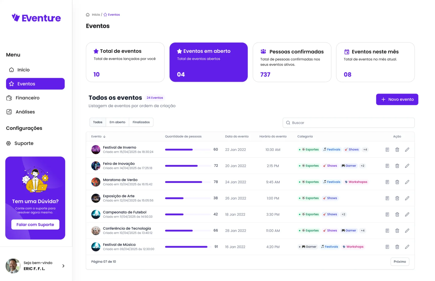Switch to Em aberto filter tab
The width and height of the screenshot is (435, 281).
pyautogui.click(x=117, y=122)
